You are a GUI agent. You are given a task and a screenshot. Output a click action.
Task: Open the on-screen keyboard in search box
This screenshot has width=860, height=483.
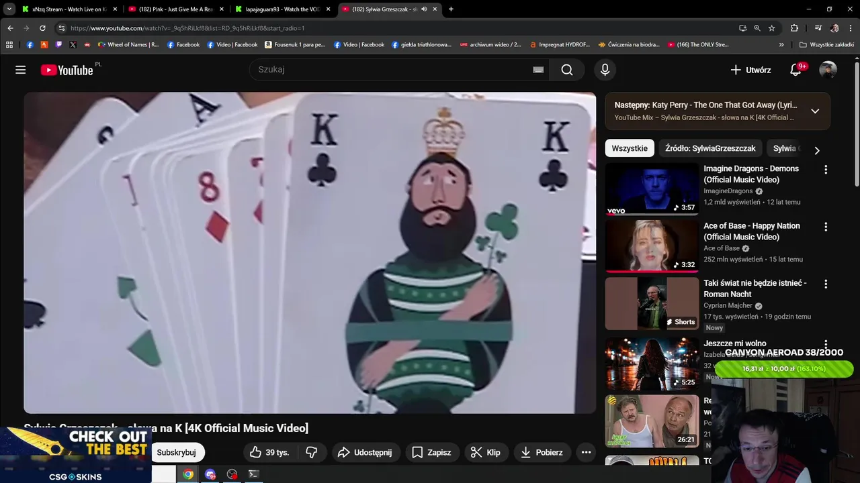538,70
